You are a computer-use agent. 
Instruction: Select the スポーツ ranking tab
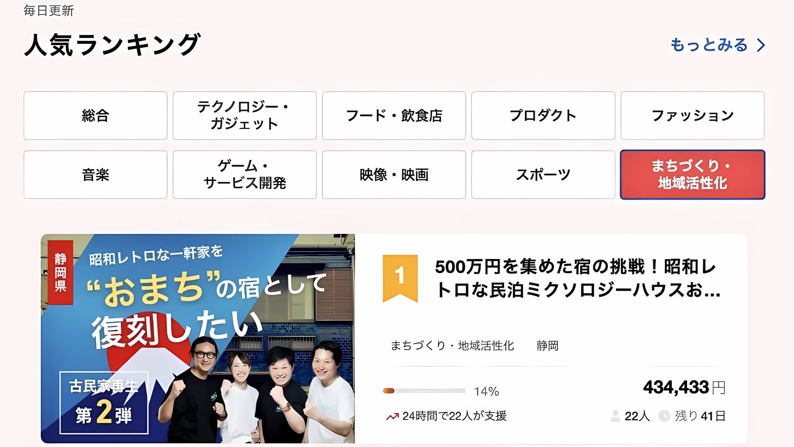543,175
